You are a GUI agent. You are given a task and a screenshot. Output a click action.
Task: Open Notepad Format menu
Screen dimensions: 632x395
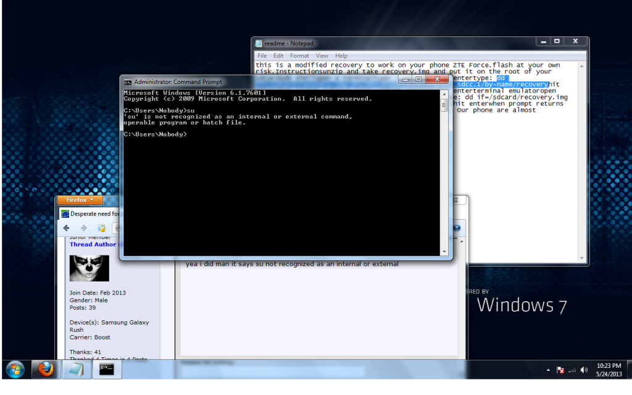tap(299, 56)
